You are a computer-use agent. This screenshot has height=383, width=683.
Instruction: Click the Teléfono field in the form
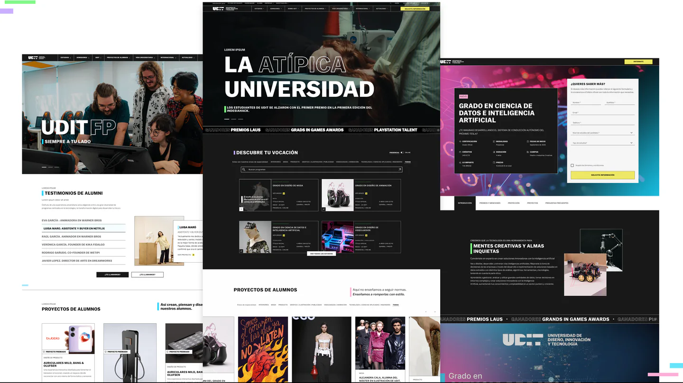[x=602, y=123]
